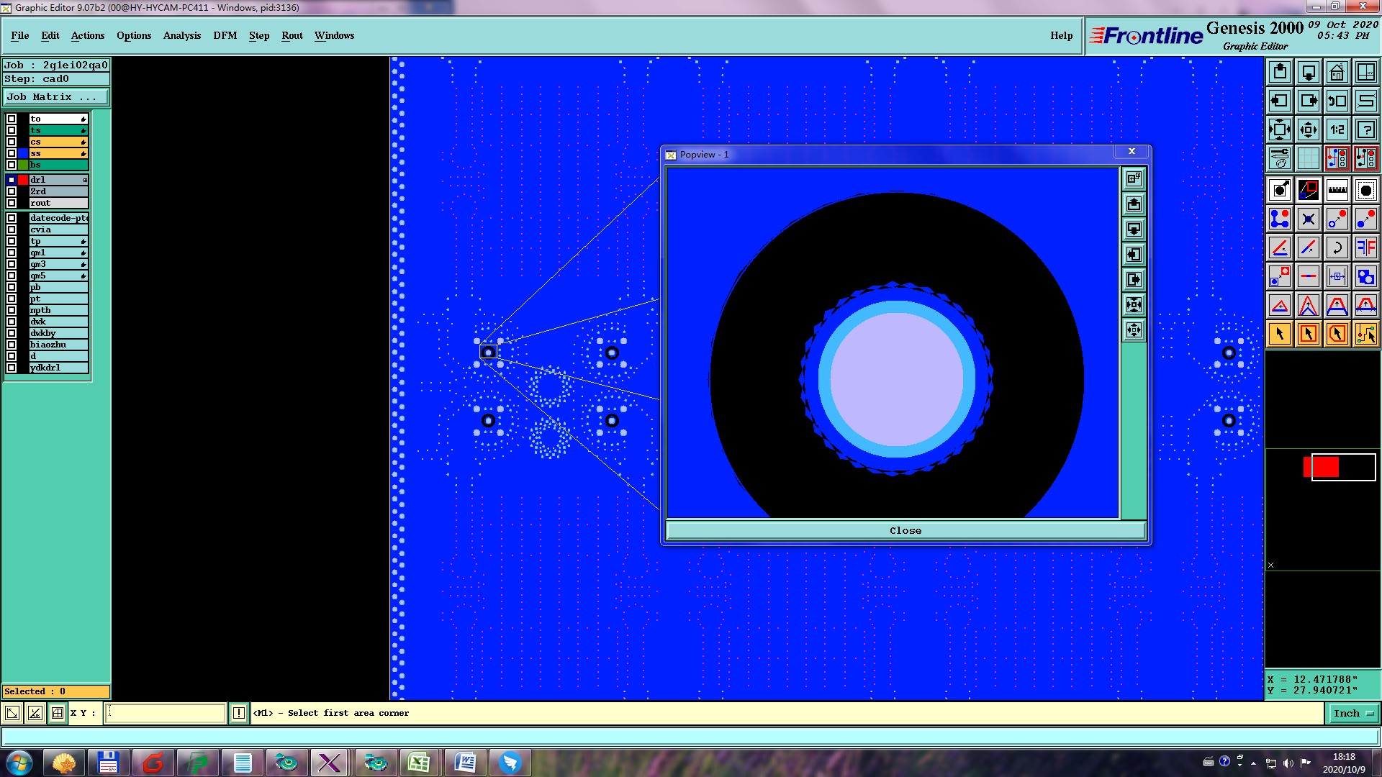Click the polygon select arrow tool
Image resolution: width=1382 pixels, height=777 pixels.
pyautogui.click(x=1337, y=334)
